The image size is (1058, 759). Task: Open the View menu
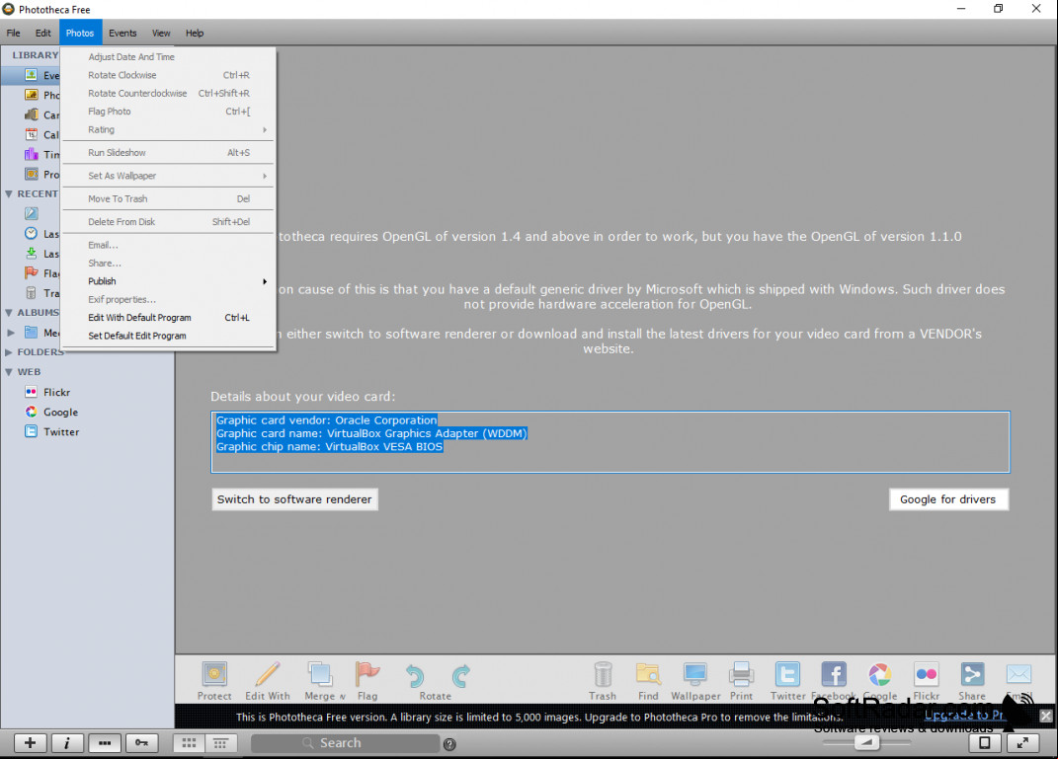pos(161,33)
